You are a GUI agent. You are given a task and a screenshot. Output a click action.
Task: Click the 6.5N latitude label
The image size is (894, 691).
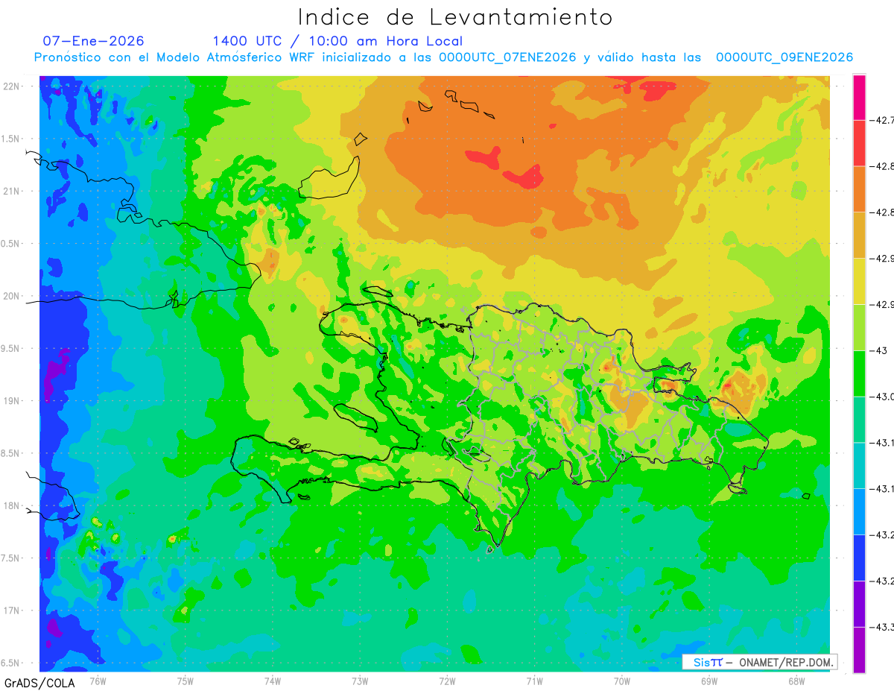click(x=11, y=663)
